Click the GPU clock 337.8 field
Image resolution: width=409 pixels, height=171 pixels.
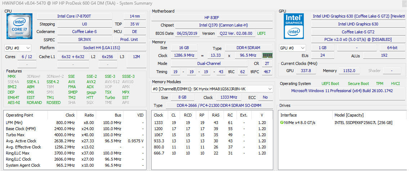point(307,70)
